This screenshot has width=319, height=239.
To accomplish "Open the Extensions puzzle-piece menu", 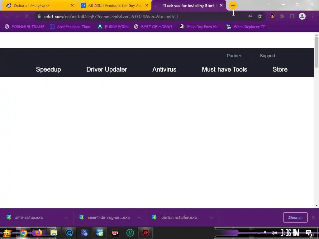I will click(x=282, y=16).
